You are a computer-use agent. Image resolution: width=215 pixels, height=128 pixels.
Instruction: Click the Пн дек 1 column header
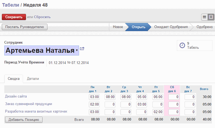(x=92, y=89)
